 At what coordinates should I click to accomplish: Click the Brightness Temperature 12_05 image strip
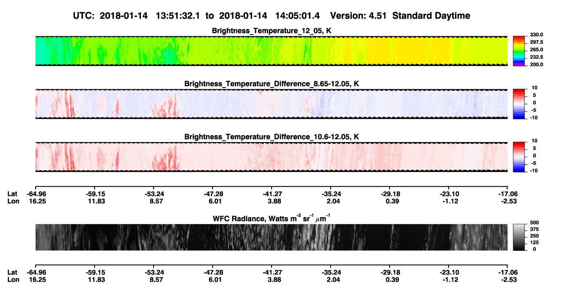[x=271, y=51]
